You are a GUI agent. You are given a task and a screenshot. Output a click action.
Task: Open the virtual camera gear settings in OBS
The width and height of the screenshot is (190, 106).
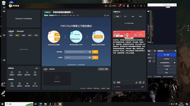pyautogui.click(x=175, y=63)
